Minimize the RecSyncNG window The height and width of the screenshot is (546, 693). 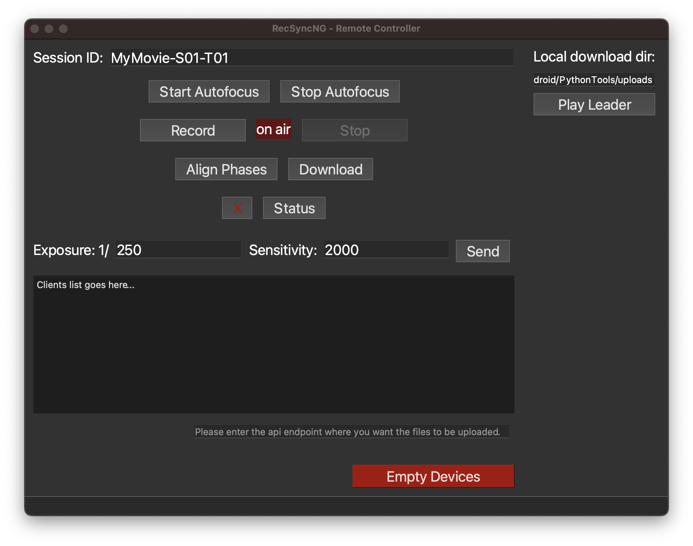pyautogui.click(x=49, y=29)
